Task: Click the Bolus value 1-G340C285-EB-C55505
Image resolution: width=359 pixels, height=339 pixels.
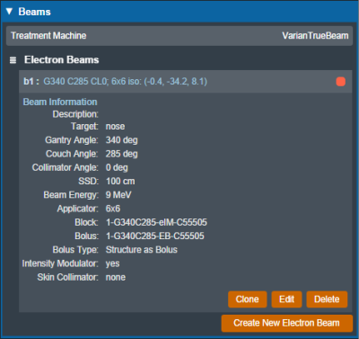Action: [x=155, y=236]
